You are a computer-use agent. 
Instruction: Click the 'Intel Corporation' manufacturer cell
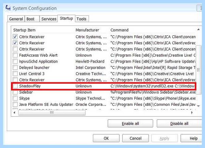(90, 68)
